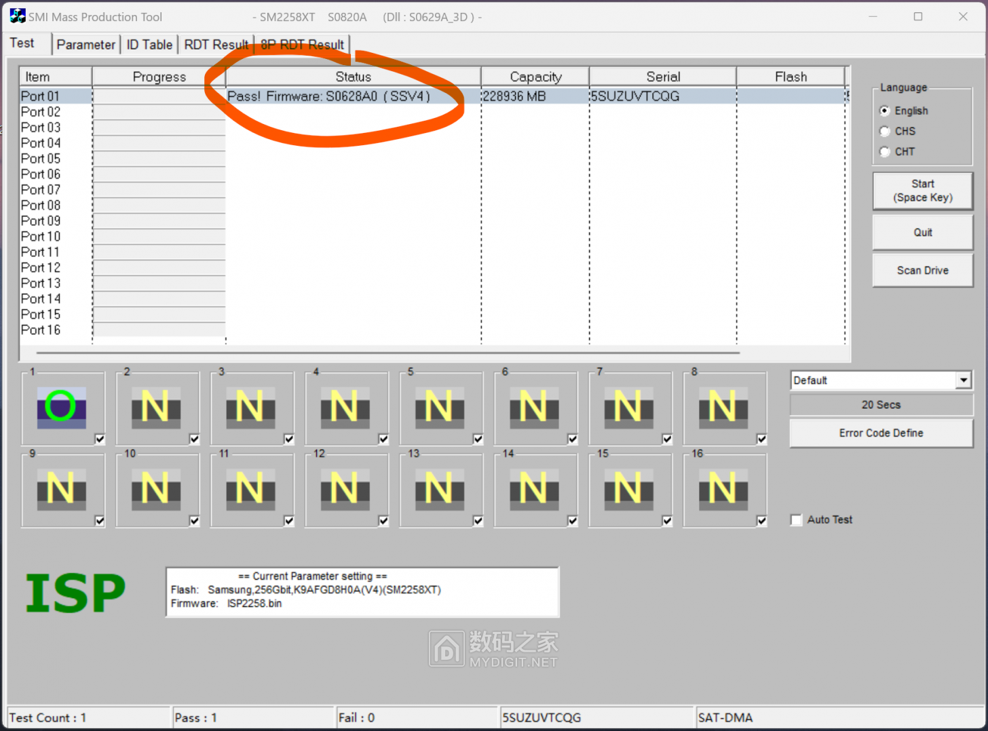Viewport: 988px width, 731px height.
Task: Click the Flash column header
Action: [x=791, y=77]
